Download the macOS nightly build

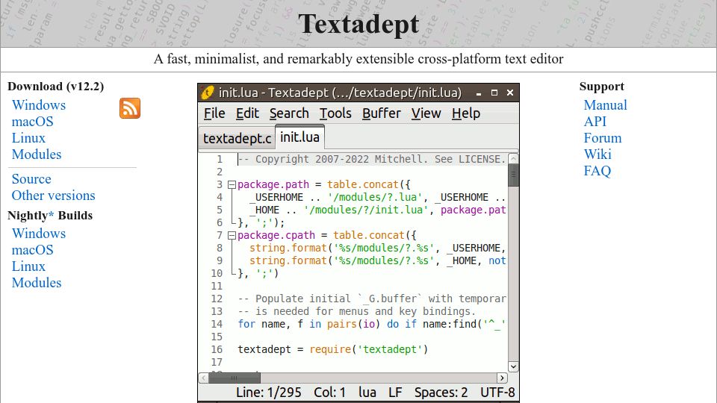click(32, 250)
